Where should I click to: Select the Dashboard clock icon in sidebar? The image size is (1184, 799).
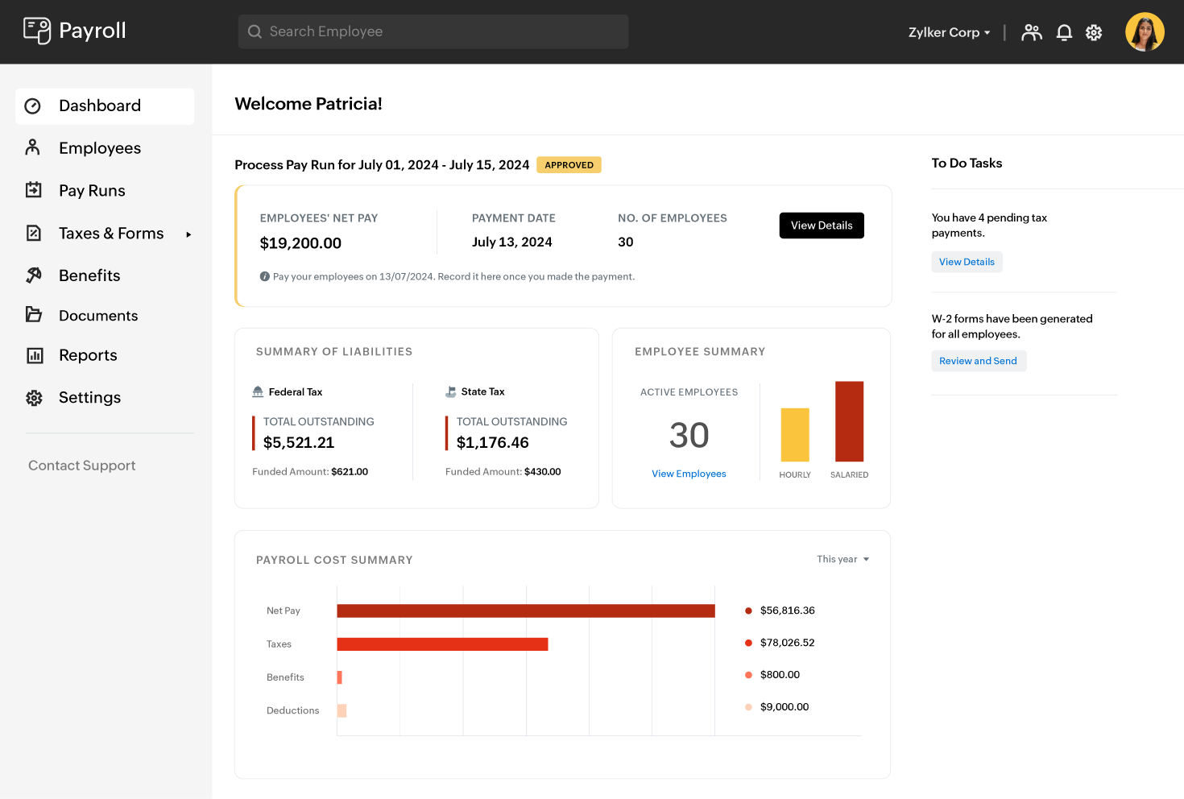(33, 106)
